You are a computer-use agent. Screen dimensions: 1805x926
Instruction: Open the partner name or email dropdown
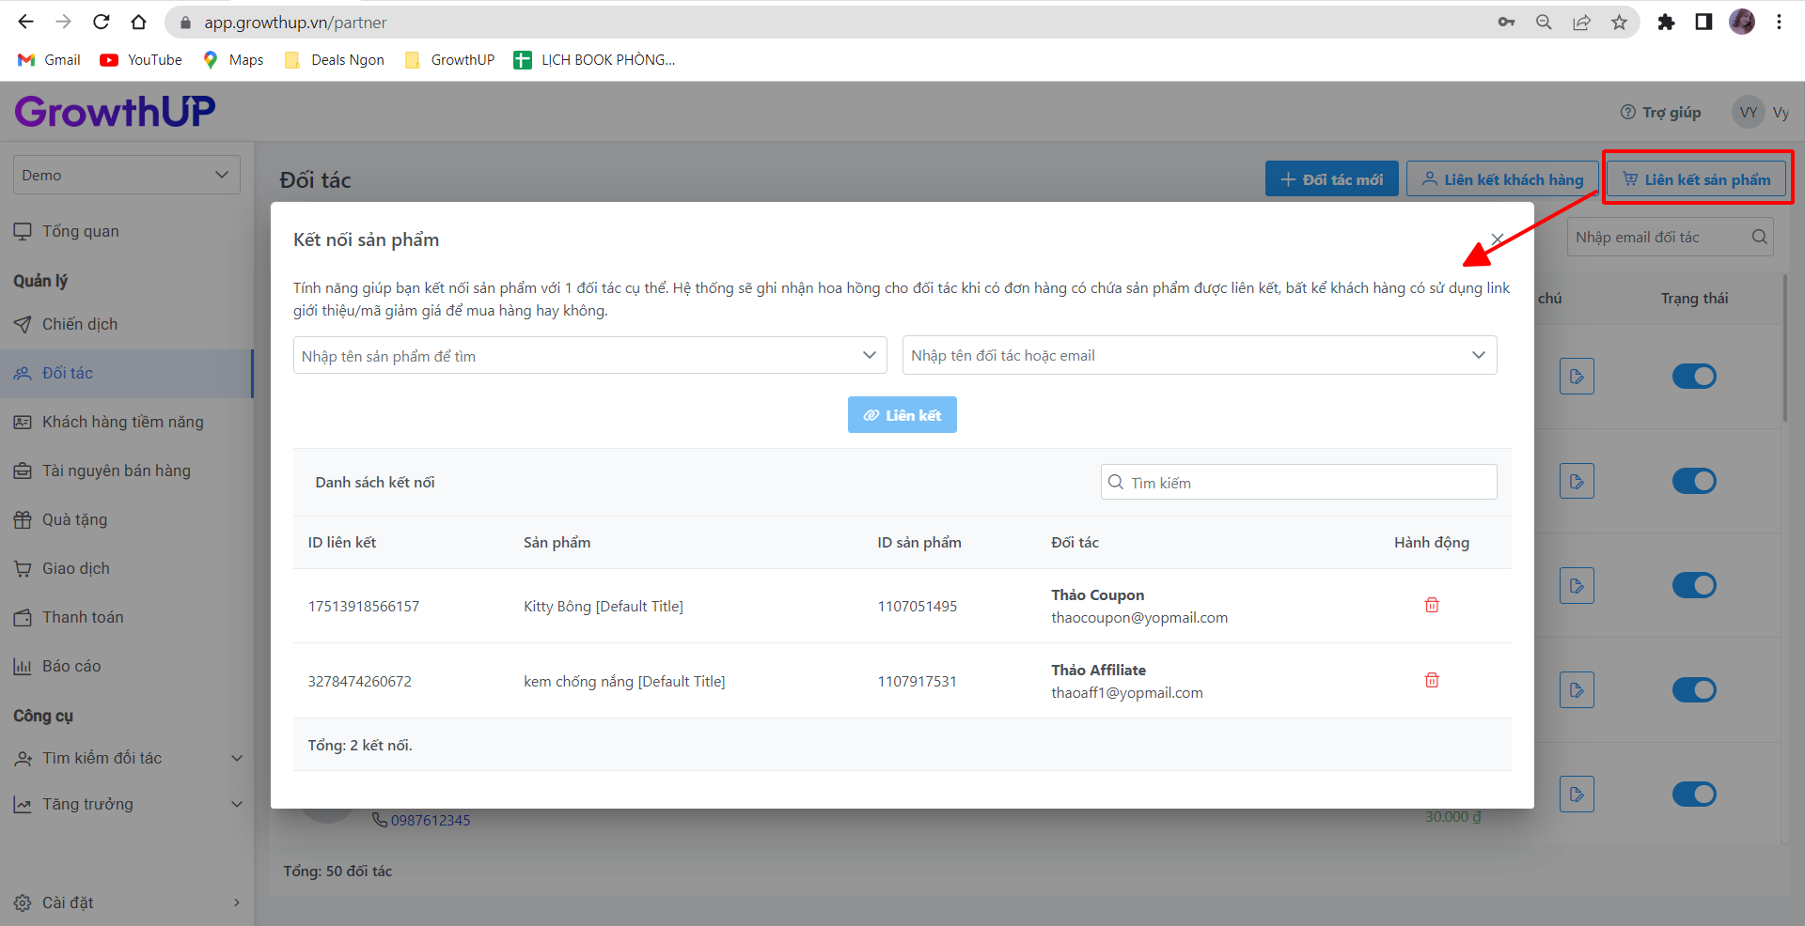point(1199,356)
